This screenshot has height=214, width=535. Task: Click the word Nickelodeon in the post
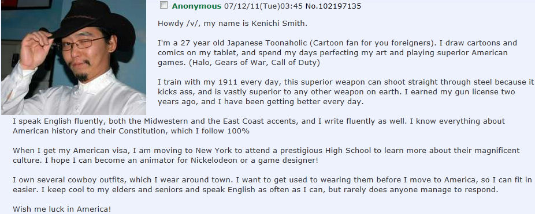pyautogui.click(x=211, y=160)
